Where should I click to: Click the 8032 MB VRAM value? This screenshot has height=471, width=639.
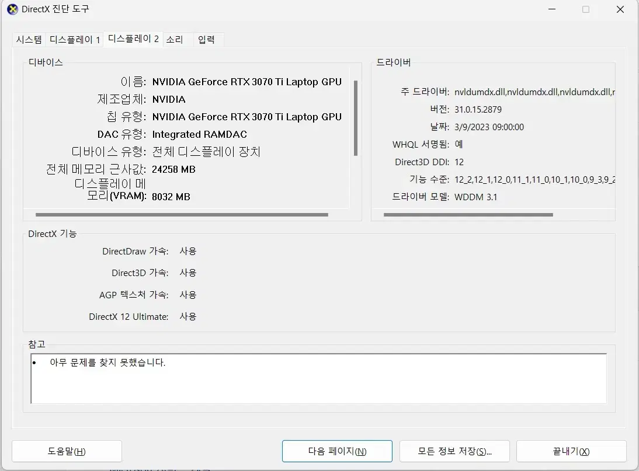point(171,197)
